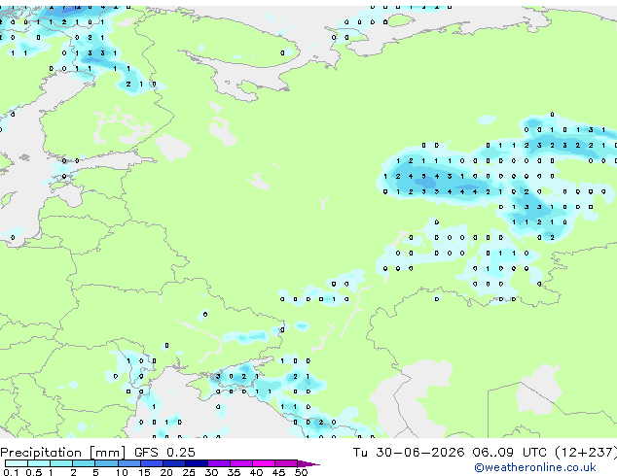Click the 1–2 mm legend color swatch
The height and width of the screenshot is (476, 617).
tap(61, 463)
